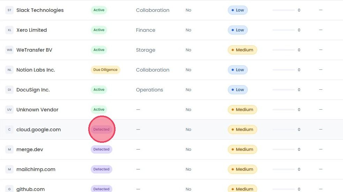Click the ST avatar icon for Slack Technologies
The image size is (343, 192).
9,10
